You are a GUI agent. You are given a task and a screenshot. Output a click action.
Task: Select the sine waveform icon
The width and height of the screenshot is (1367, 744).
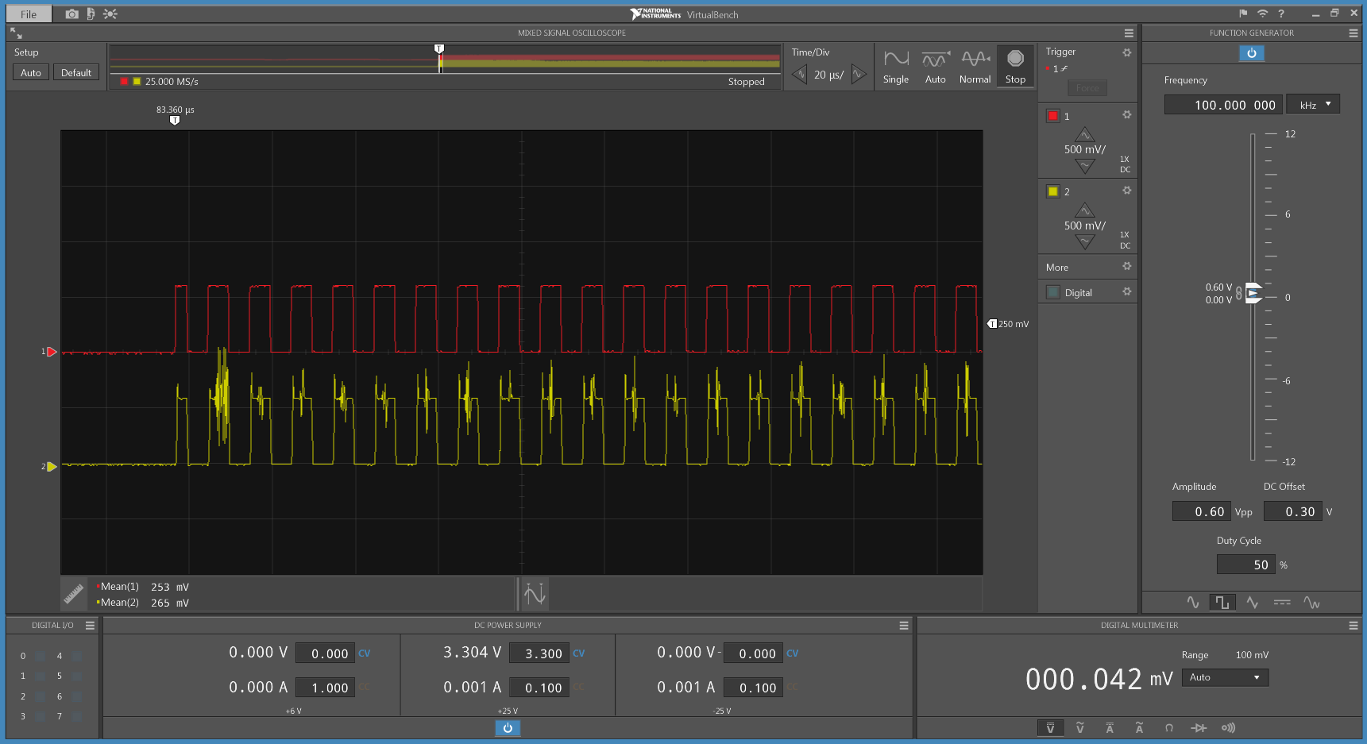pyautogui.click(x=1193, y=603)
